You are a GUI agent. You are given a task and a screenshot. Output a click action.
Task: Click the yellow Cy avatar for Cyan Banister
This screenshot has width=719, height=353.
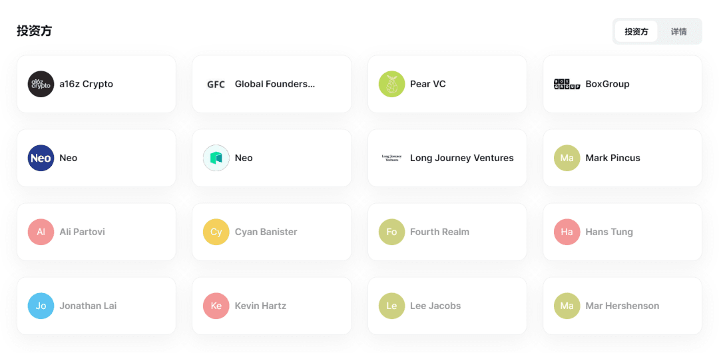point(216,232)
